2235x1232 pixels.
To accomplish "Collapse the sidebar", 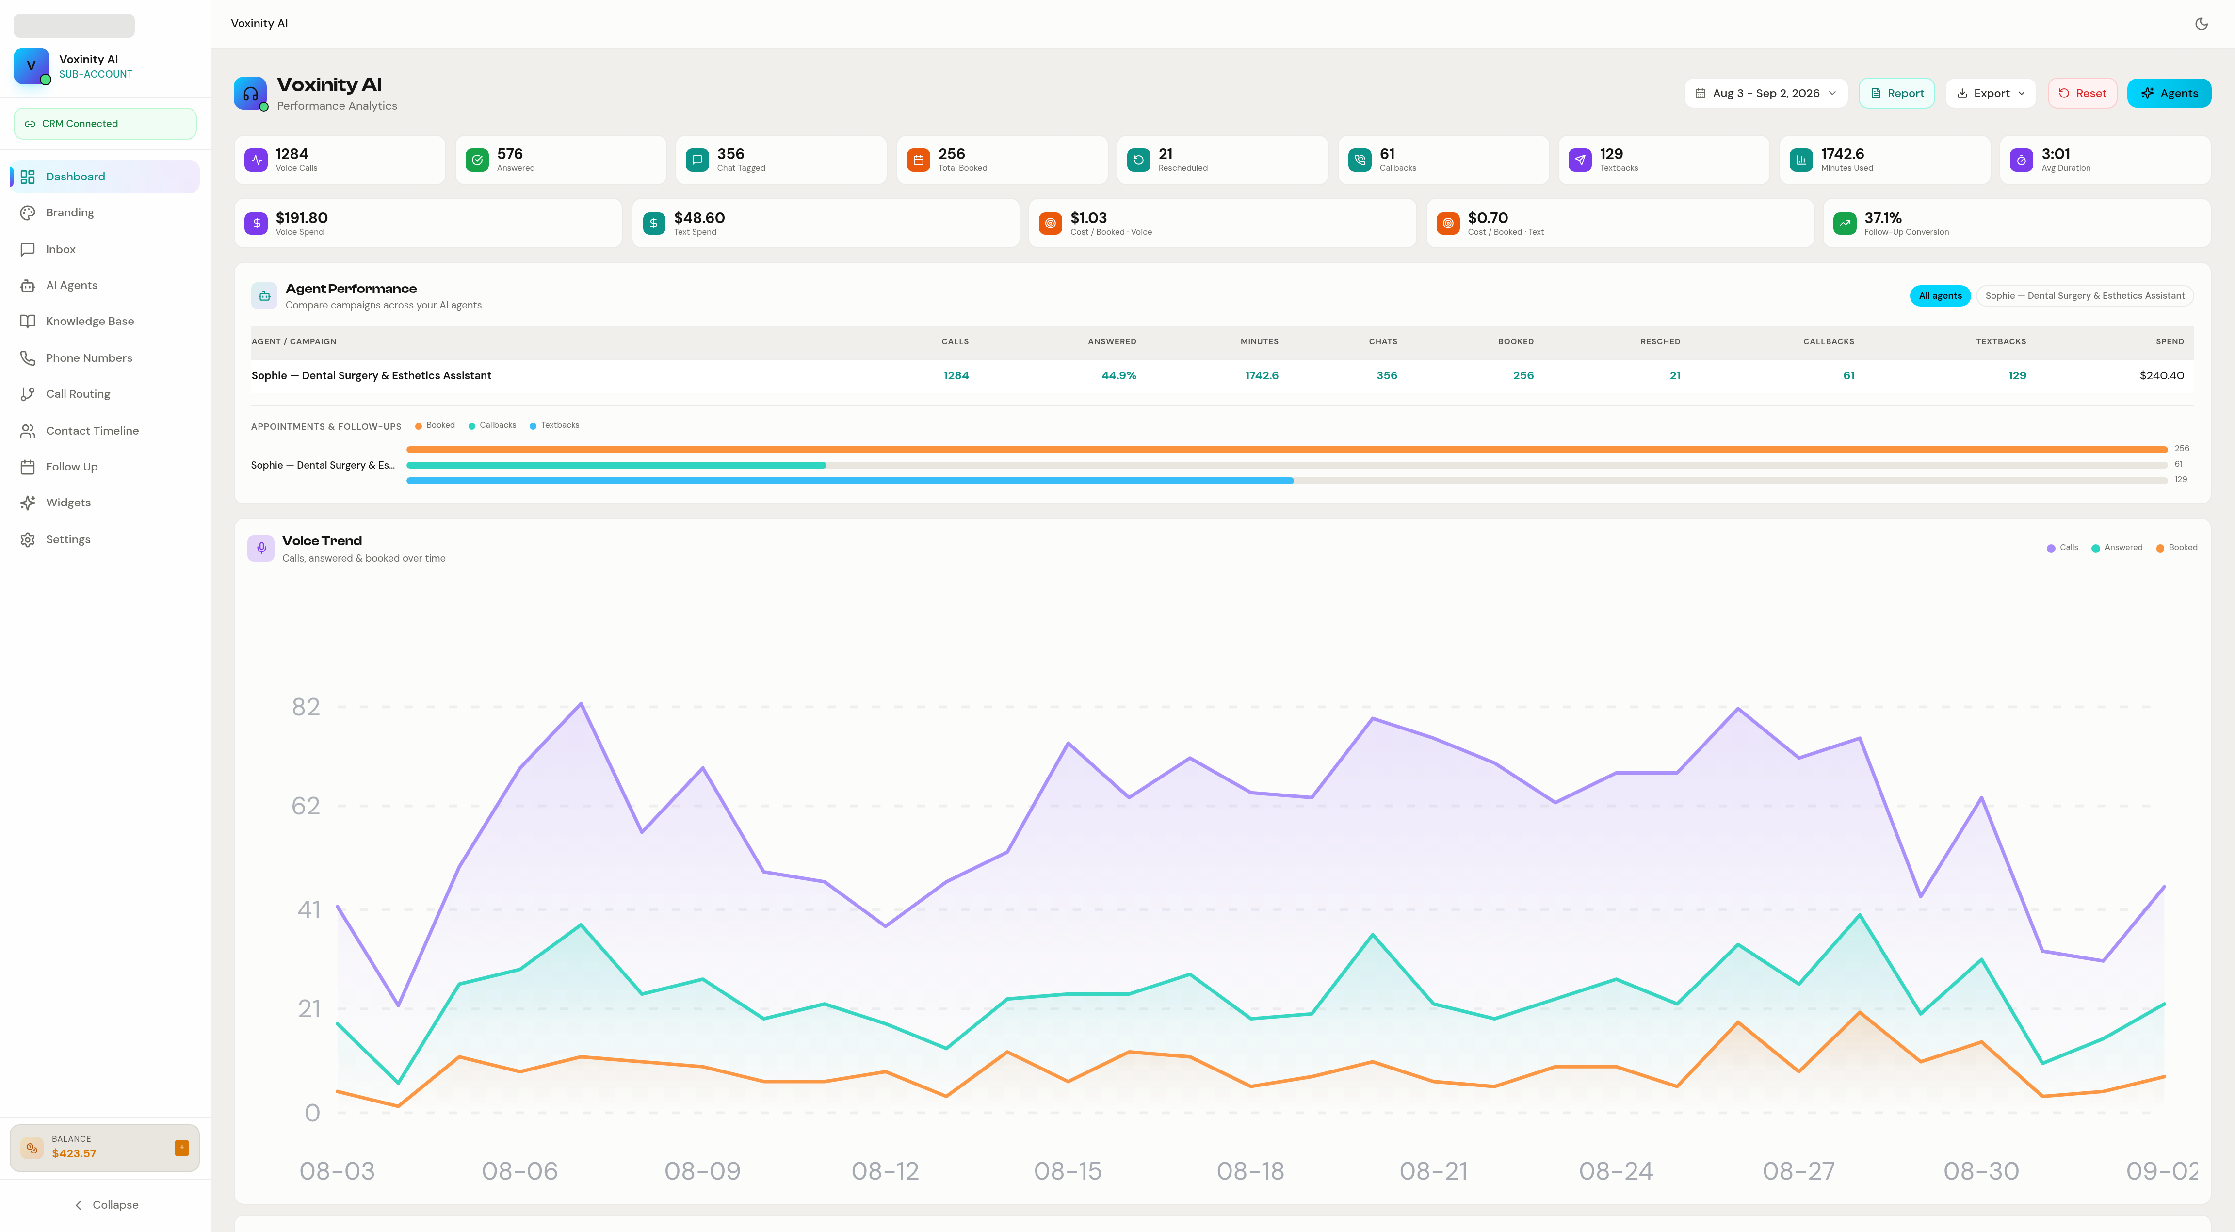I will [x=106, y=1205].
